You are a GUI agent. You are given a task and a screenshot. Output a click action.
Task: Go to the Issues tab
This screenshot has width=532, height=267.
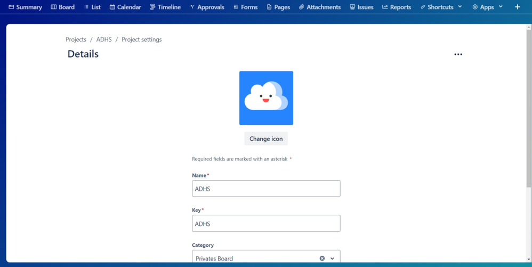coord(361,7)
